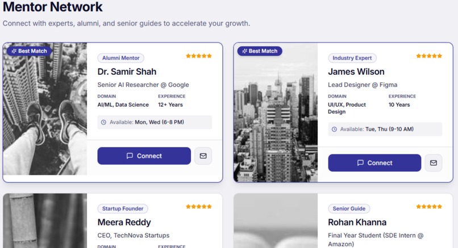458x248 pixels.
Task: Click the name Rohan Khanna
Action: (x=357, y=222)
